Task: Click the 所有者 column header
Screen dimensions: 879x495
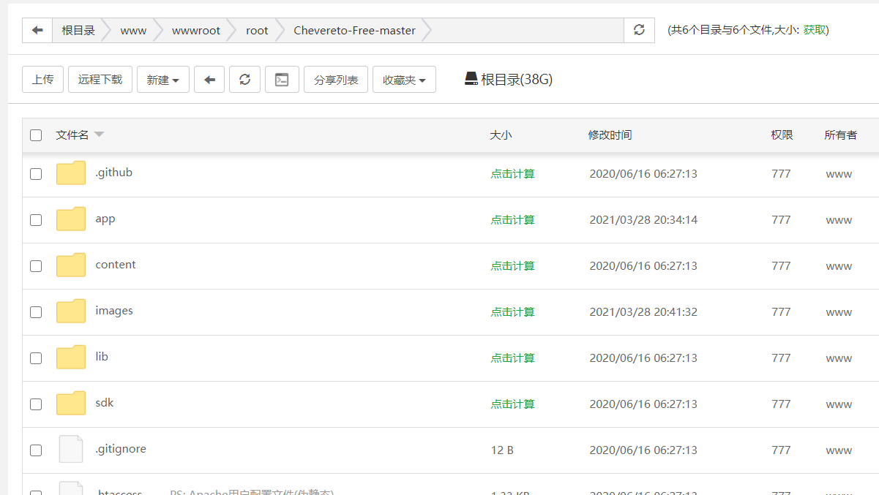Action: tap(841, 135)
